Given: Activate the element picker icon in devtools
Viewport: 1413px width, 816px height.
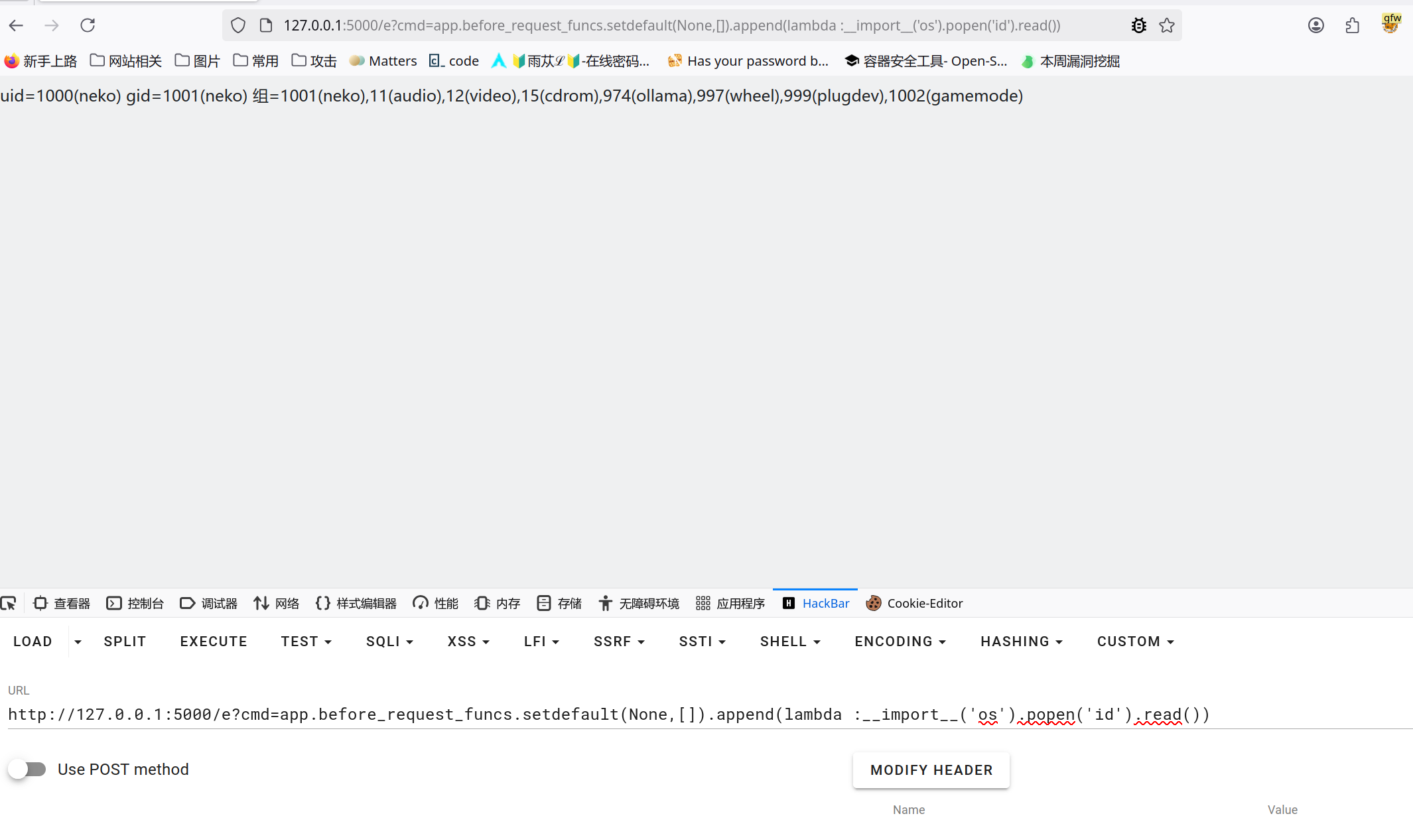Looking at the screenshot, I should tap(9, 603).
